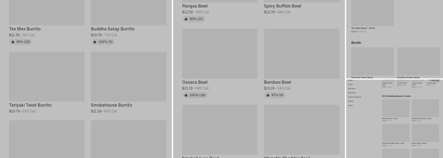The width and height of the screenshot is (443, 158).
Task: Select the Chipotle Cheddar Bowl + Drink combo
Action: point(393,143)
